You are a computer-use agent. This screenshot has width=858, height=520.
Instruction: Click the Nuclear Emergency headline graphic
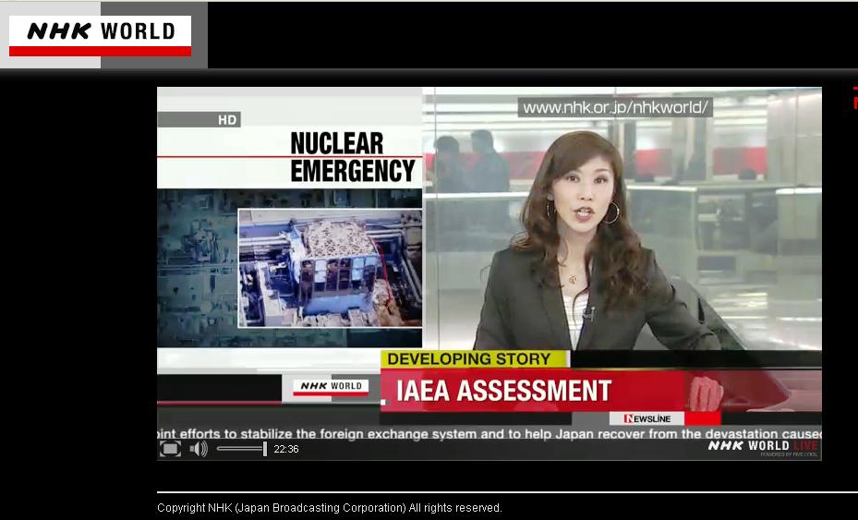click(351, 157)
